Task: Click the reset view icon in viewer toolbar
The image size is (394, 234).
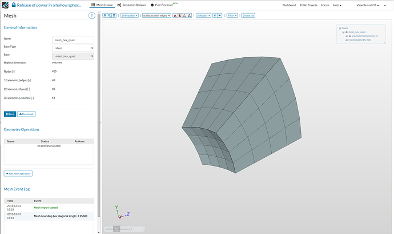Action: (114, 15)
